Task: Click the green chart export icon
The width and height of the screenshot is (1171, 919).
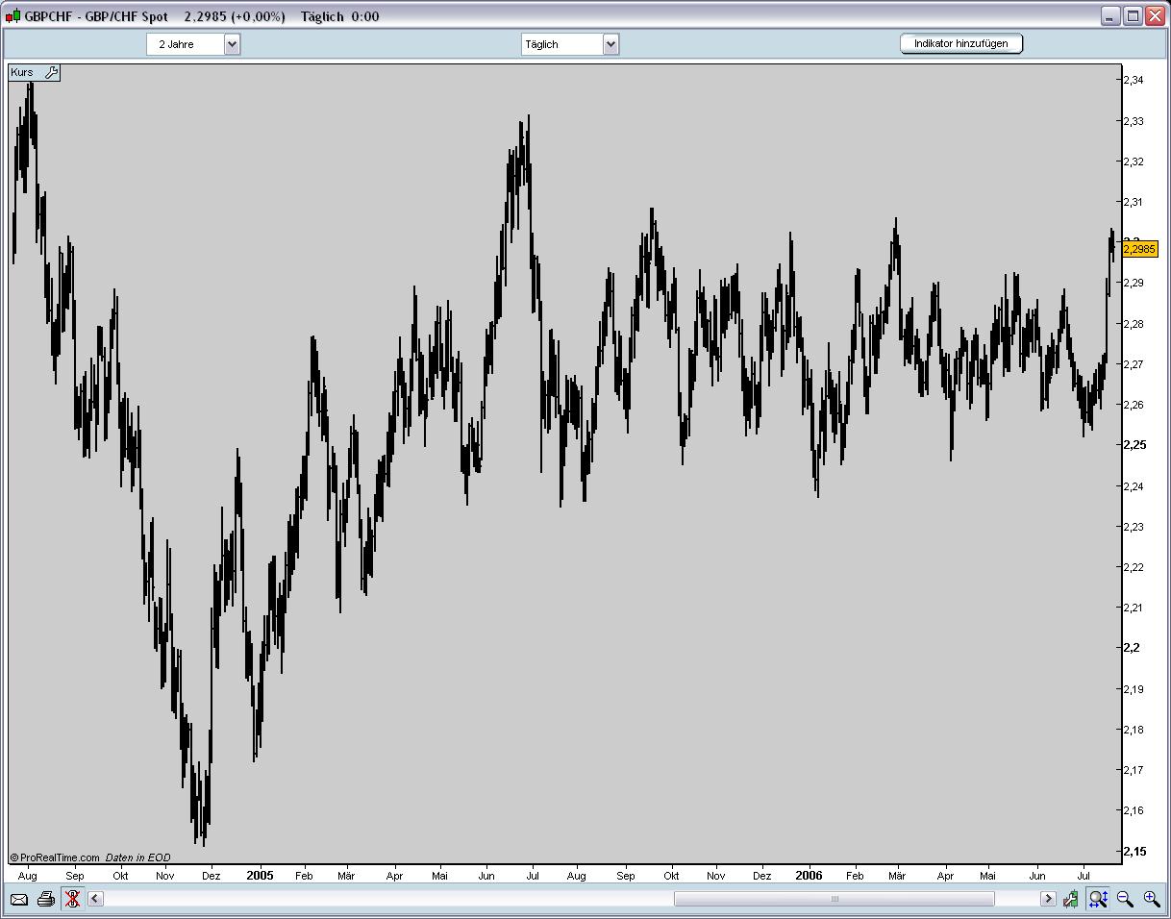Action: click(x=1071, y=899)
